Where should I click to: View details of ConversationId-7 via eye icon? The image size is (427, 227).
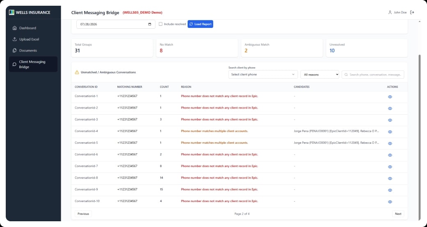(390, 167)
